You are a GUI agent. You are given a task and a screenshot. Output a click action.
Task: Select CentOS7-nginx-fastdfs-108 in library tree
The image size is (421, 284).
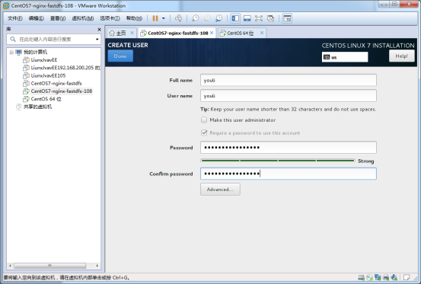(62, 91)
